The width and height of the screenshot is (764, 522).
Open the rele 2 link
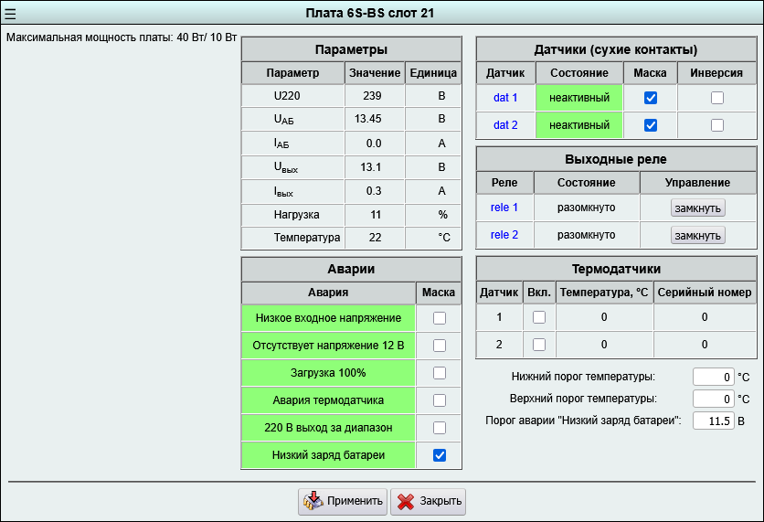point(504,235)
